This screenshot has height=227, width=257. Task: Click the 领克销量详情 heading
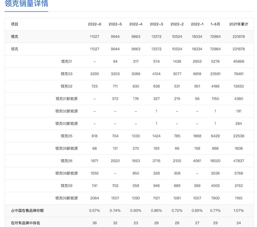27,3
